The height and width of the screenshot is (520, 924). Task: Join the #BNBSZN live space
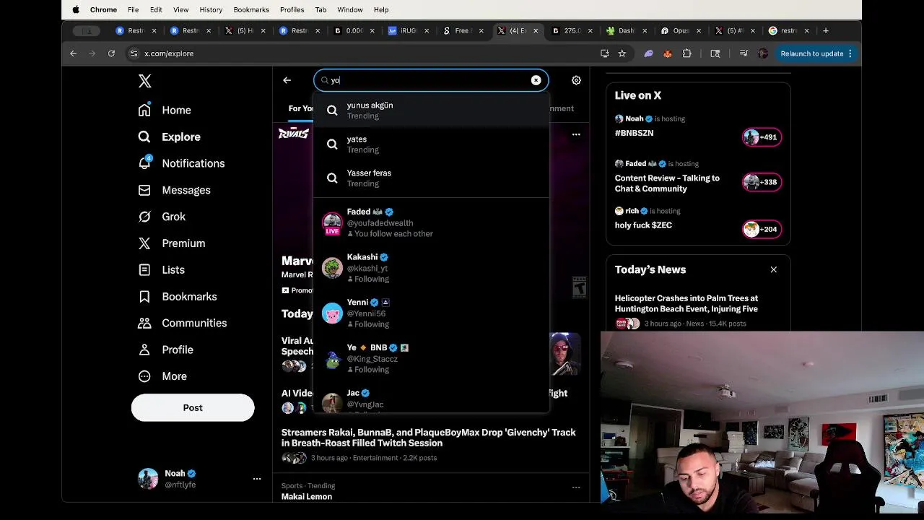coord(634,133)
